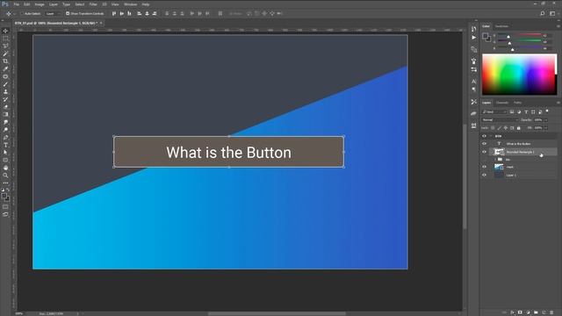This screenshot has width=562, height=316.
Task: Click the create new layer icon
Action: click(x=544, y=312)
